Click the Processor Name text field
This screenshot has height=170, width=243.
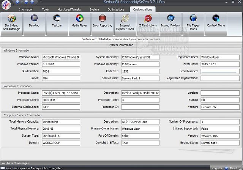click(61, 93)
